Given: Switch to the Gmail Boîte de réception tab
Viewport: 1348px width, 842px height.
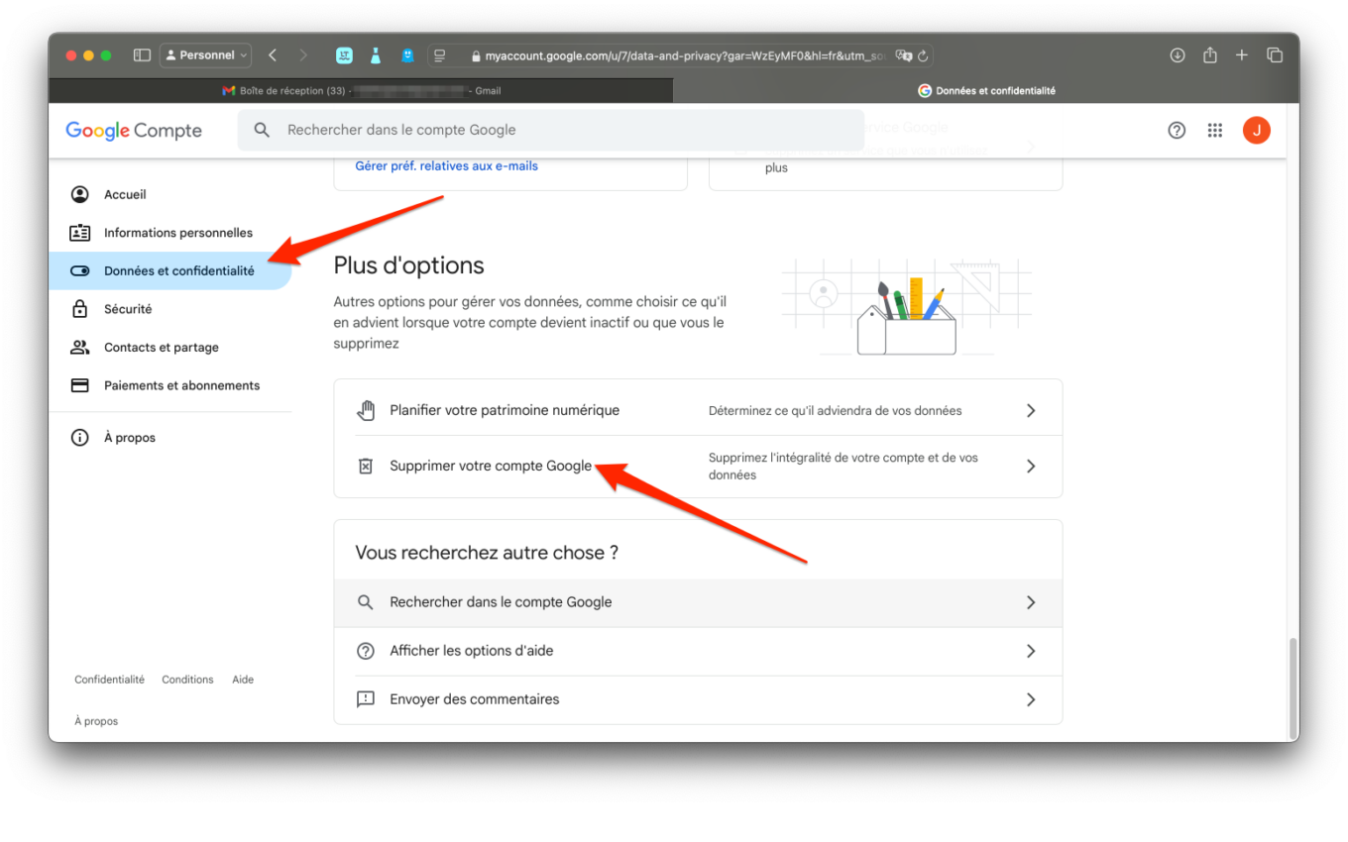Looking at the screenshot, I should click(x=361, y=91).
